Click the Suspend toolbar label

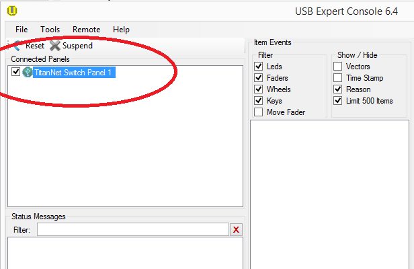click(77, 46)
